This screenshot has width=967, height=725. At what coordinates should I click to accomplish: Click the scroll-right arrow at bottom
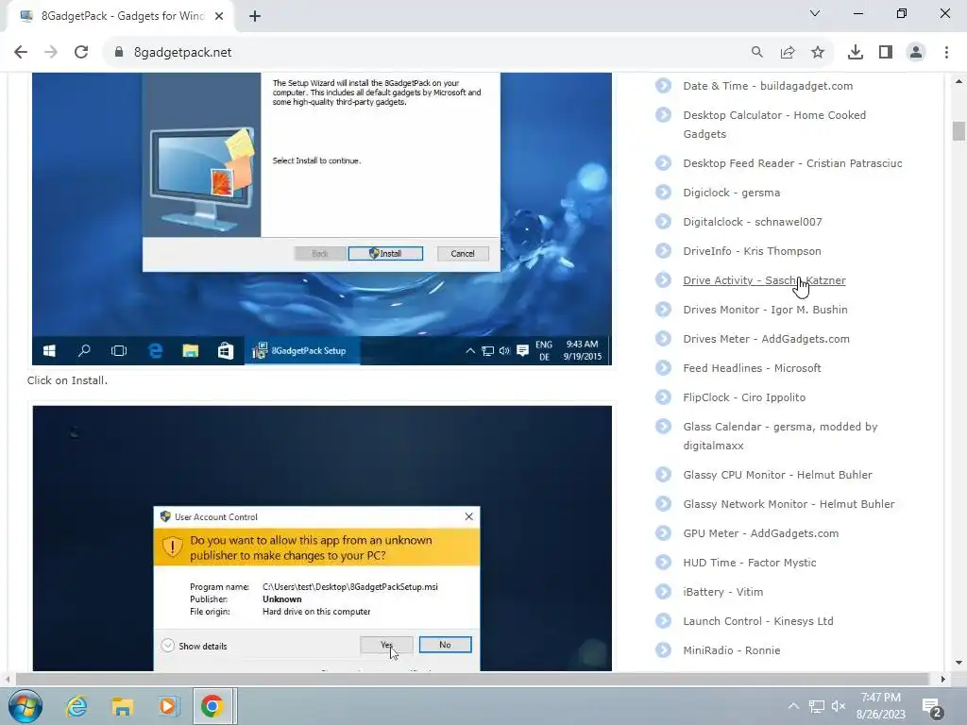pos(942,679)
